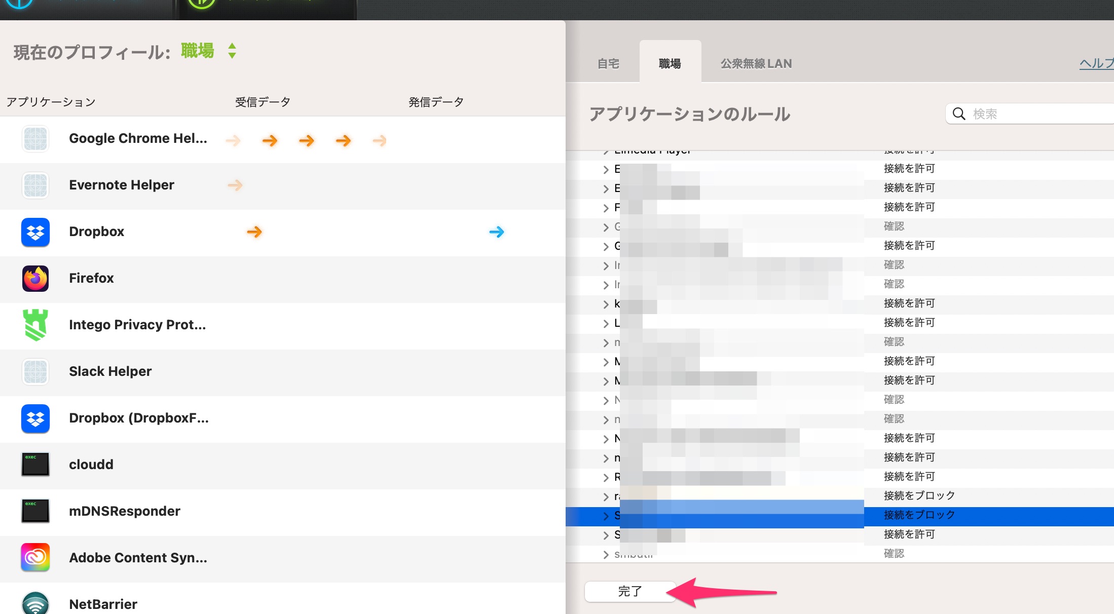Expand the G row marked 確認

point(606,227)
